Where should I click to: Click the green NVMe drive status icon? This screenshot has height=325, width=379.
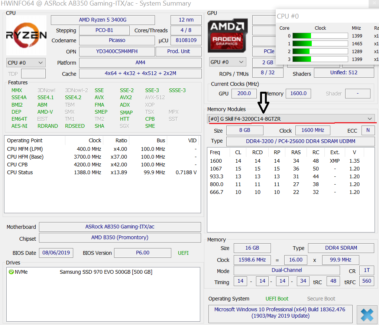(11, 272)
